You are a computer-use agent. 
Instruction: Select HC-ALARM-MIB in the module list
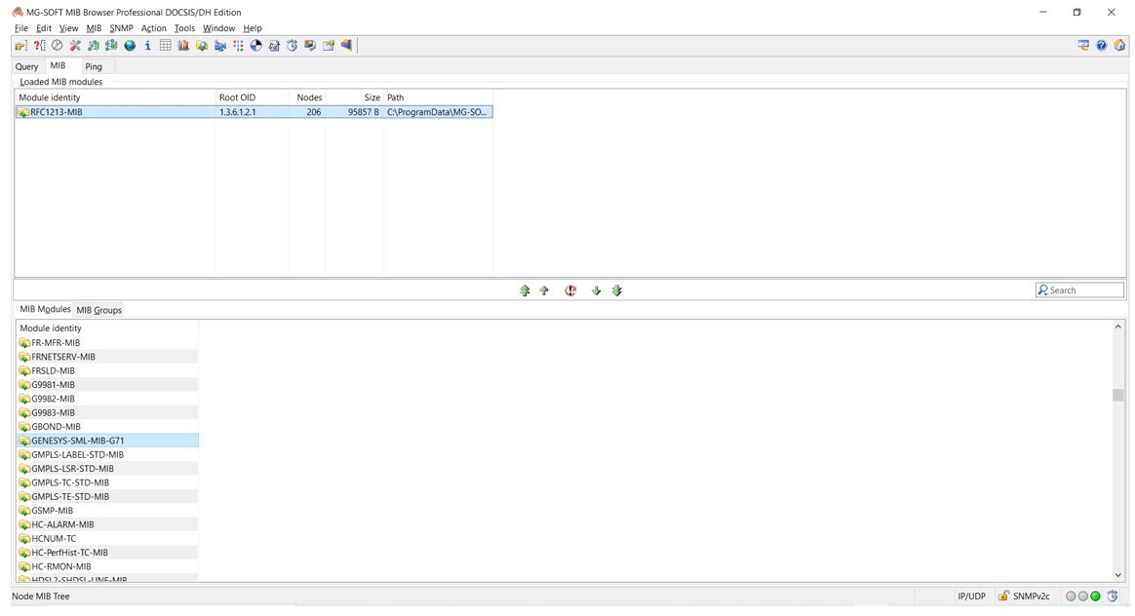[62, 524]
